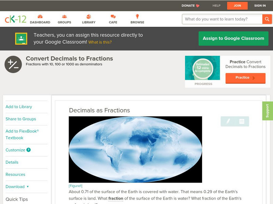Open the notes icon beside highlighter
Screen dimensions: 273x204
pos(242,121)
